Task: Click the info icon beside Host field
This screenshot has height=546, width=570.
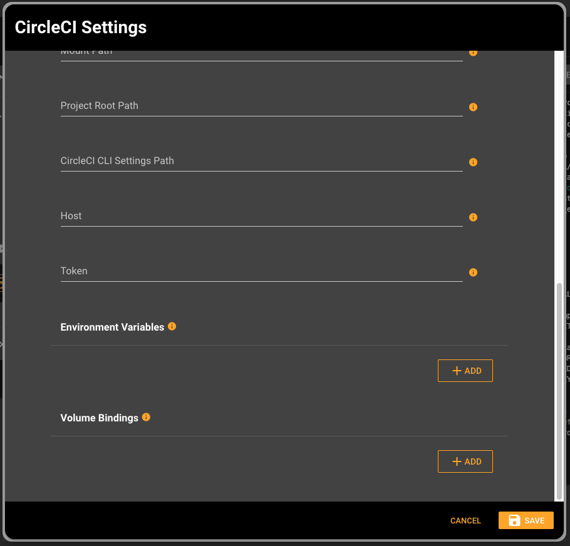Action: coord(473,217)
